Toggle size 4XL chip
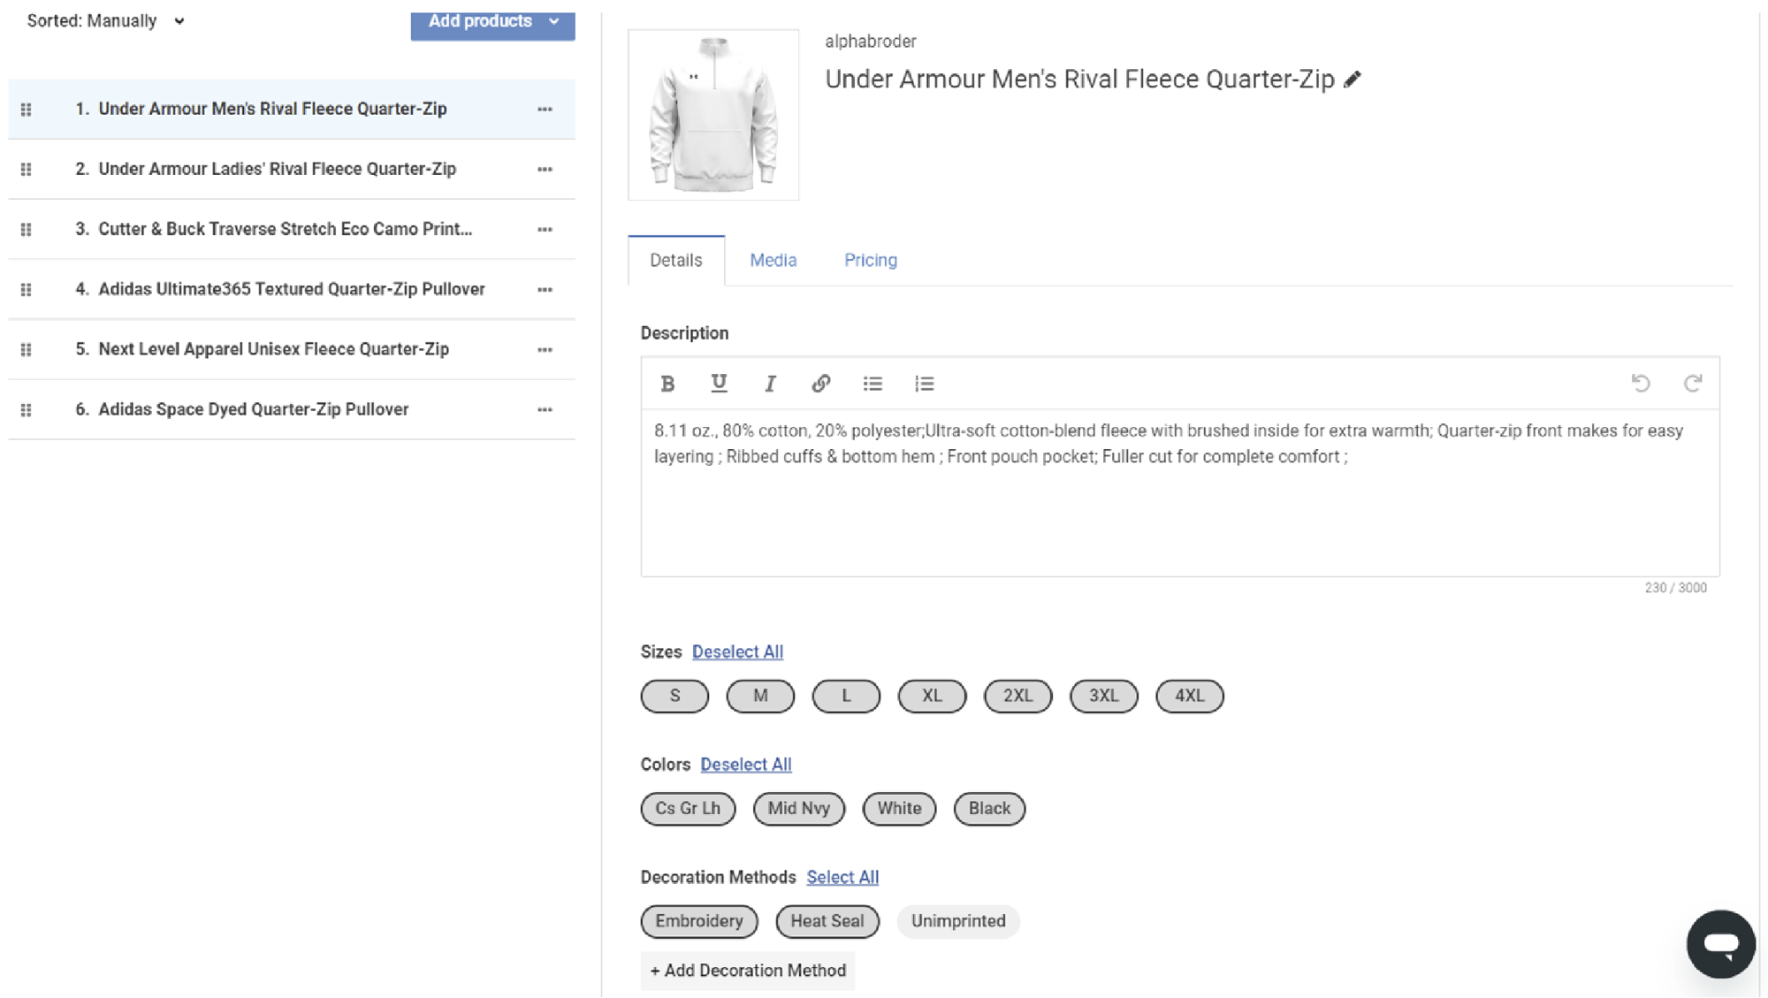 (1189, 696)
